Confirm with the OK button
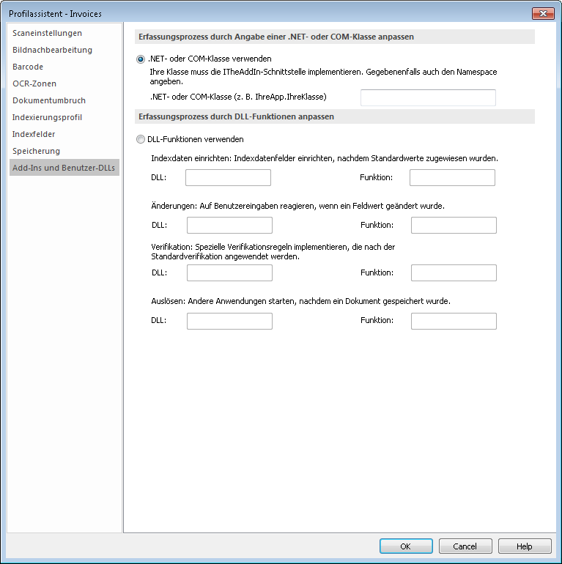The image size is (562, 564). (406, 546)
